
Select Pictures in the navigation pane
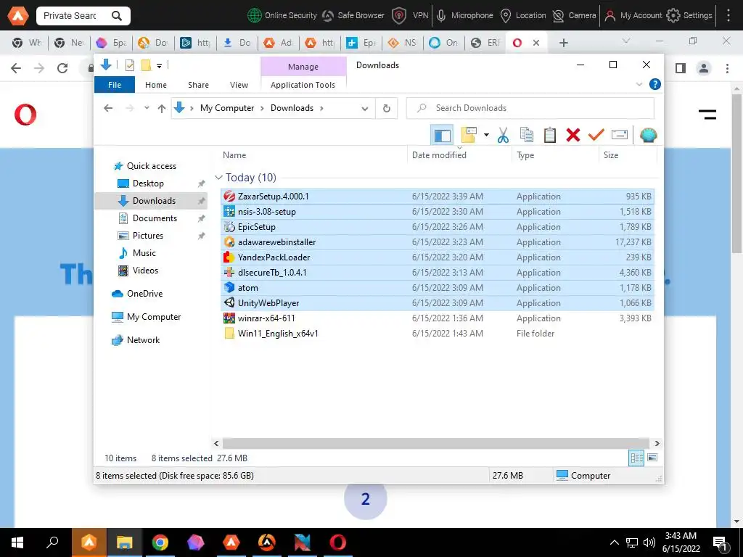pyautogui.click(x=147, y=236)
